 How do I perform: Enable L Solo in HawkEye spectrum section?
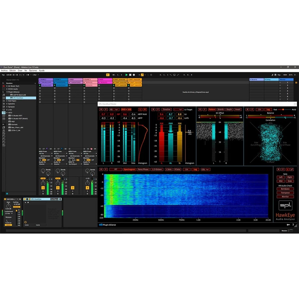(168, 169)
